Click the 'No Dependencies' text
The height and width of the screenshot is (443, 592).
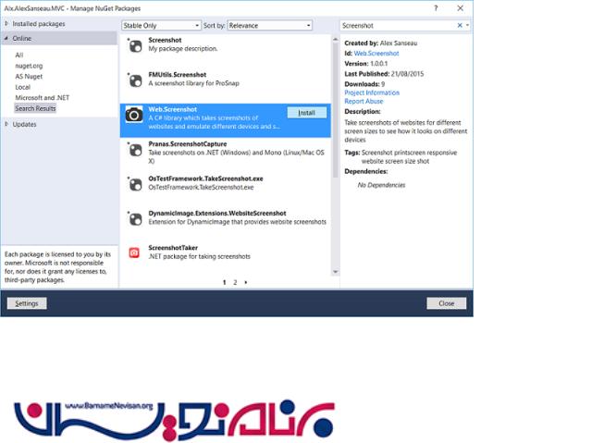pyautogui.click(x=381, y=185)
